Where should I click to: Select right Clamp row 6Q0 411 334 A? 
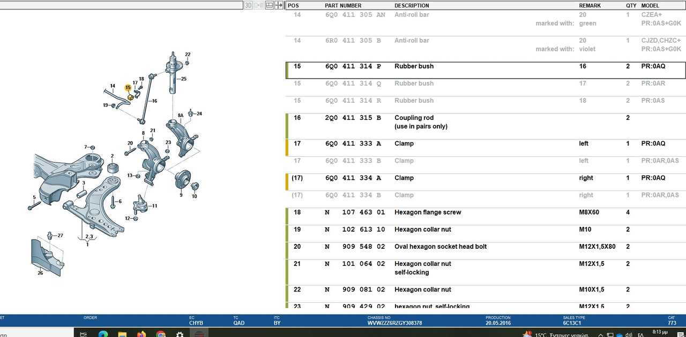click(486, 182)
